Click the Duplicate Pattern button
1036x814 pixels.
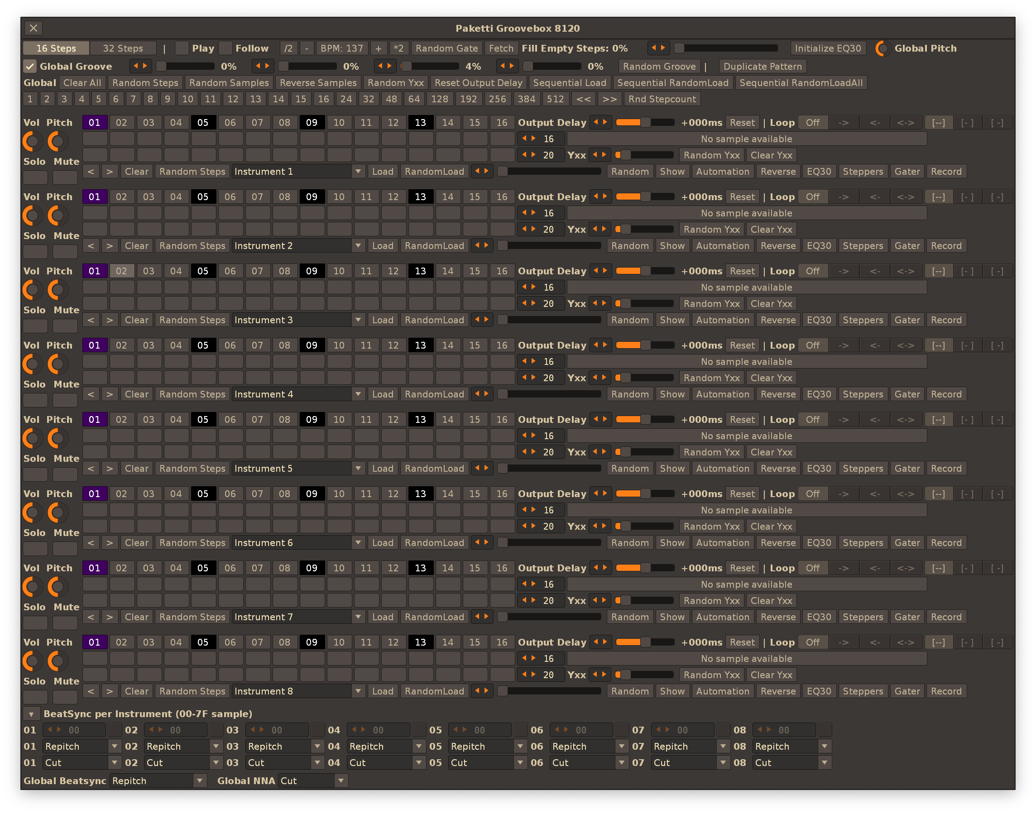coord(762,66)
